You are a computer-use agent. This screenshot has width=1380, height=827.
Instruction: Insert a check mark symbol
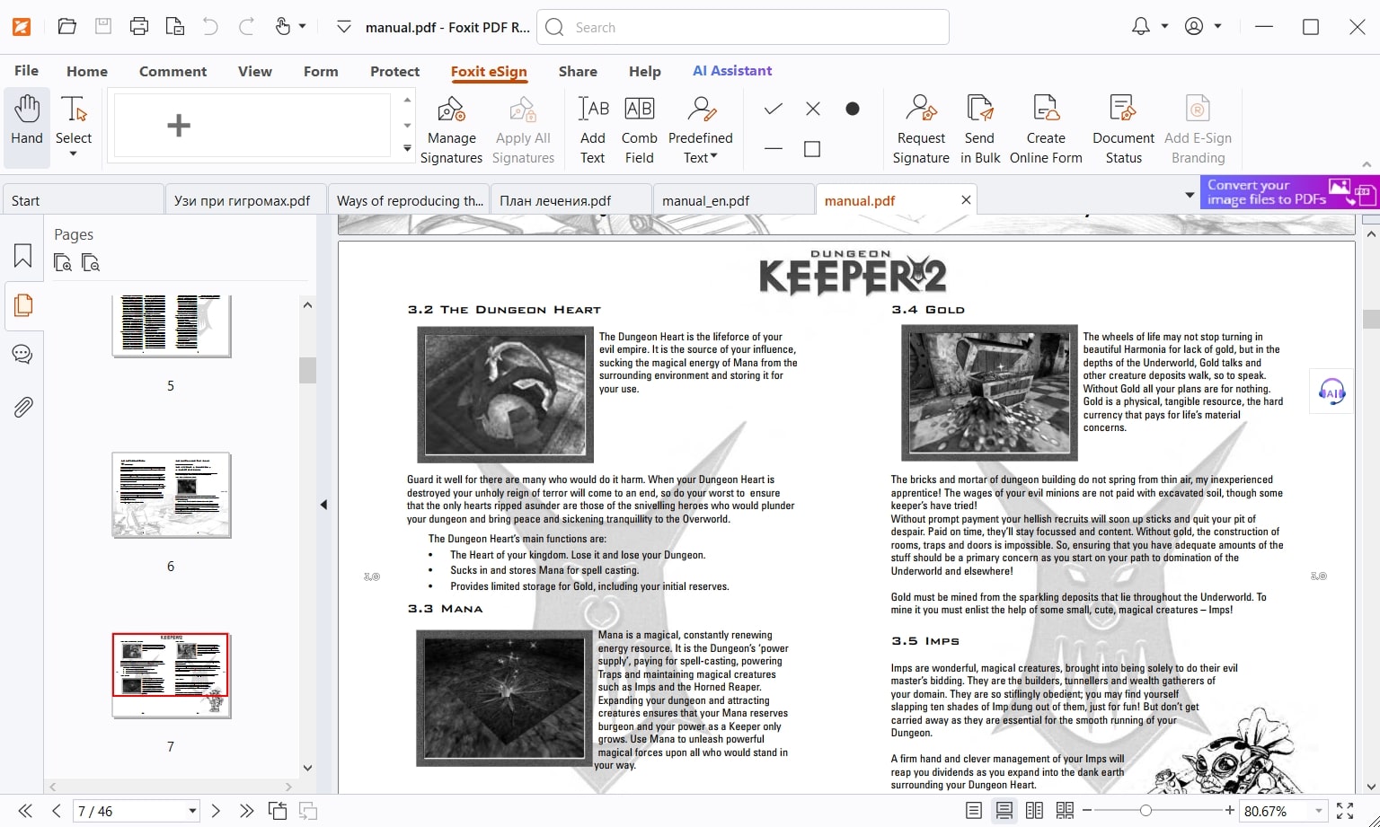773,109
